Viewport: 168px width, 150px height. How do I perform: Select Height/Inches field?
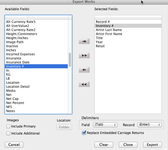coord(36,38)
